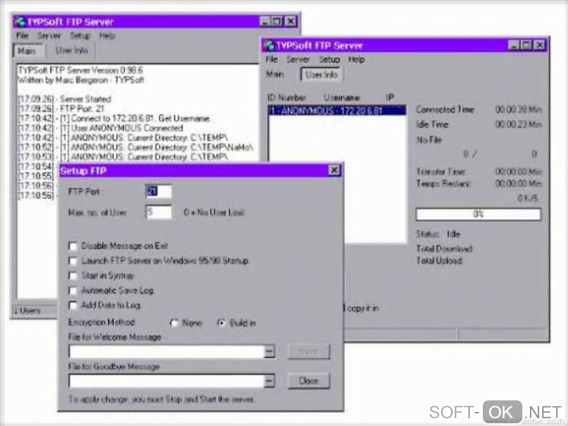Screen dimensions: 568x426
Task: Maximize the right TYPSoft FTP Server window
Action: coord(526,45)
